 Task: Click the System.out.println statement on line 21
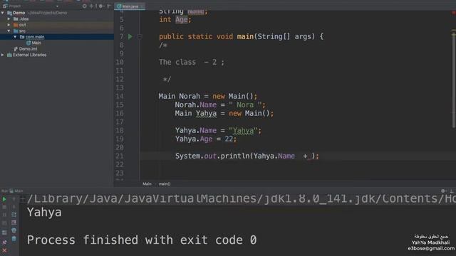click(247, 156)
